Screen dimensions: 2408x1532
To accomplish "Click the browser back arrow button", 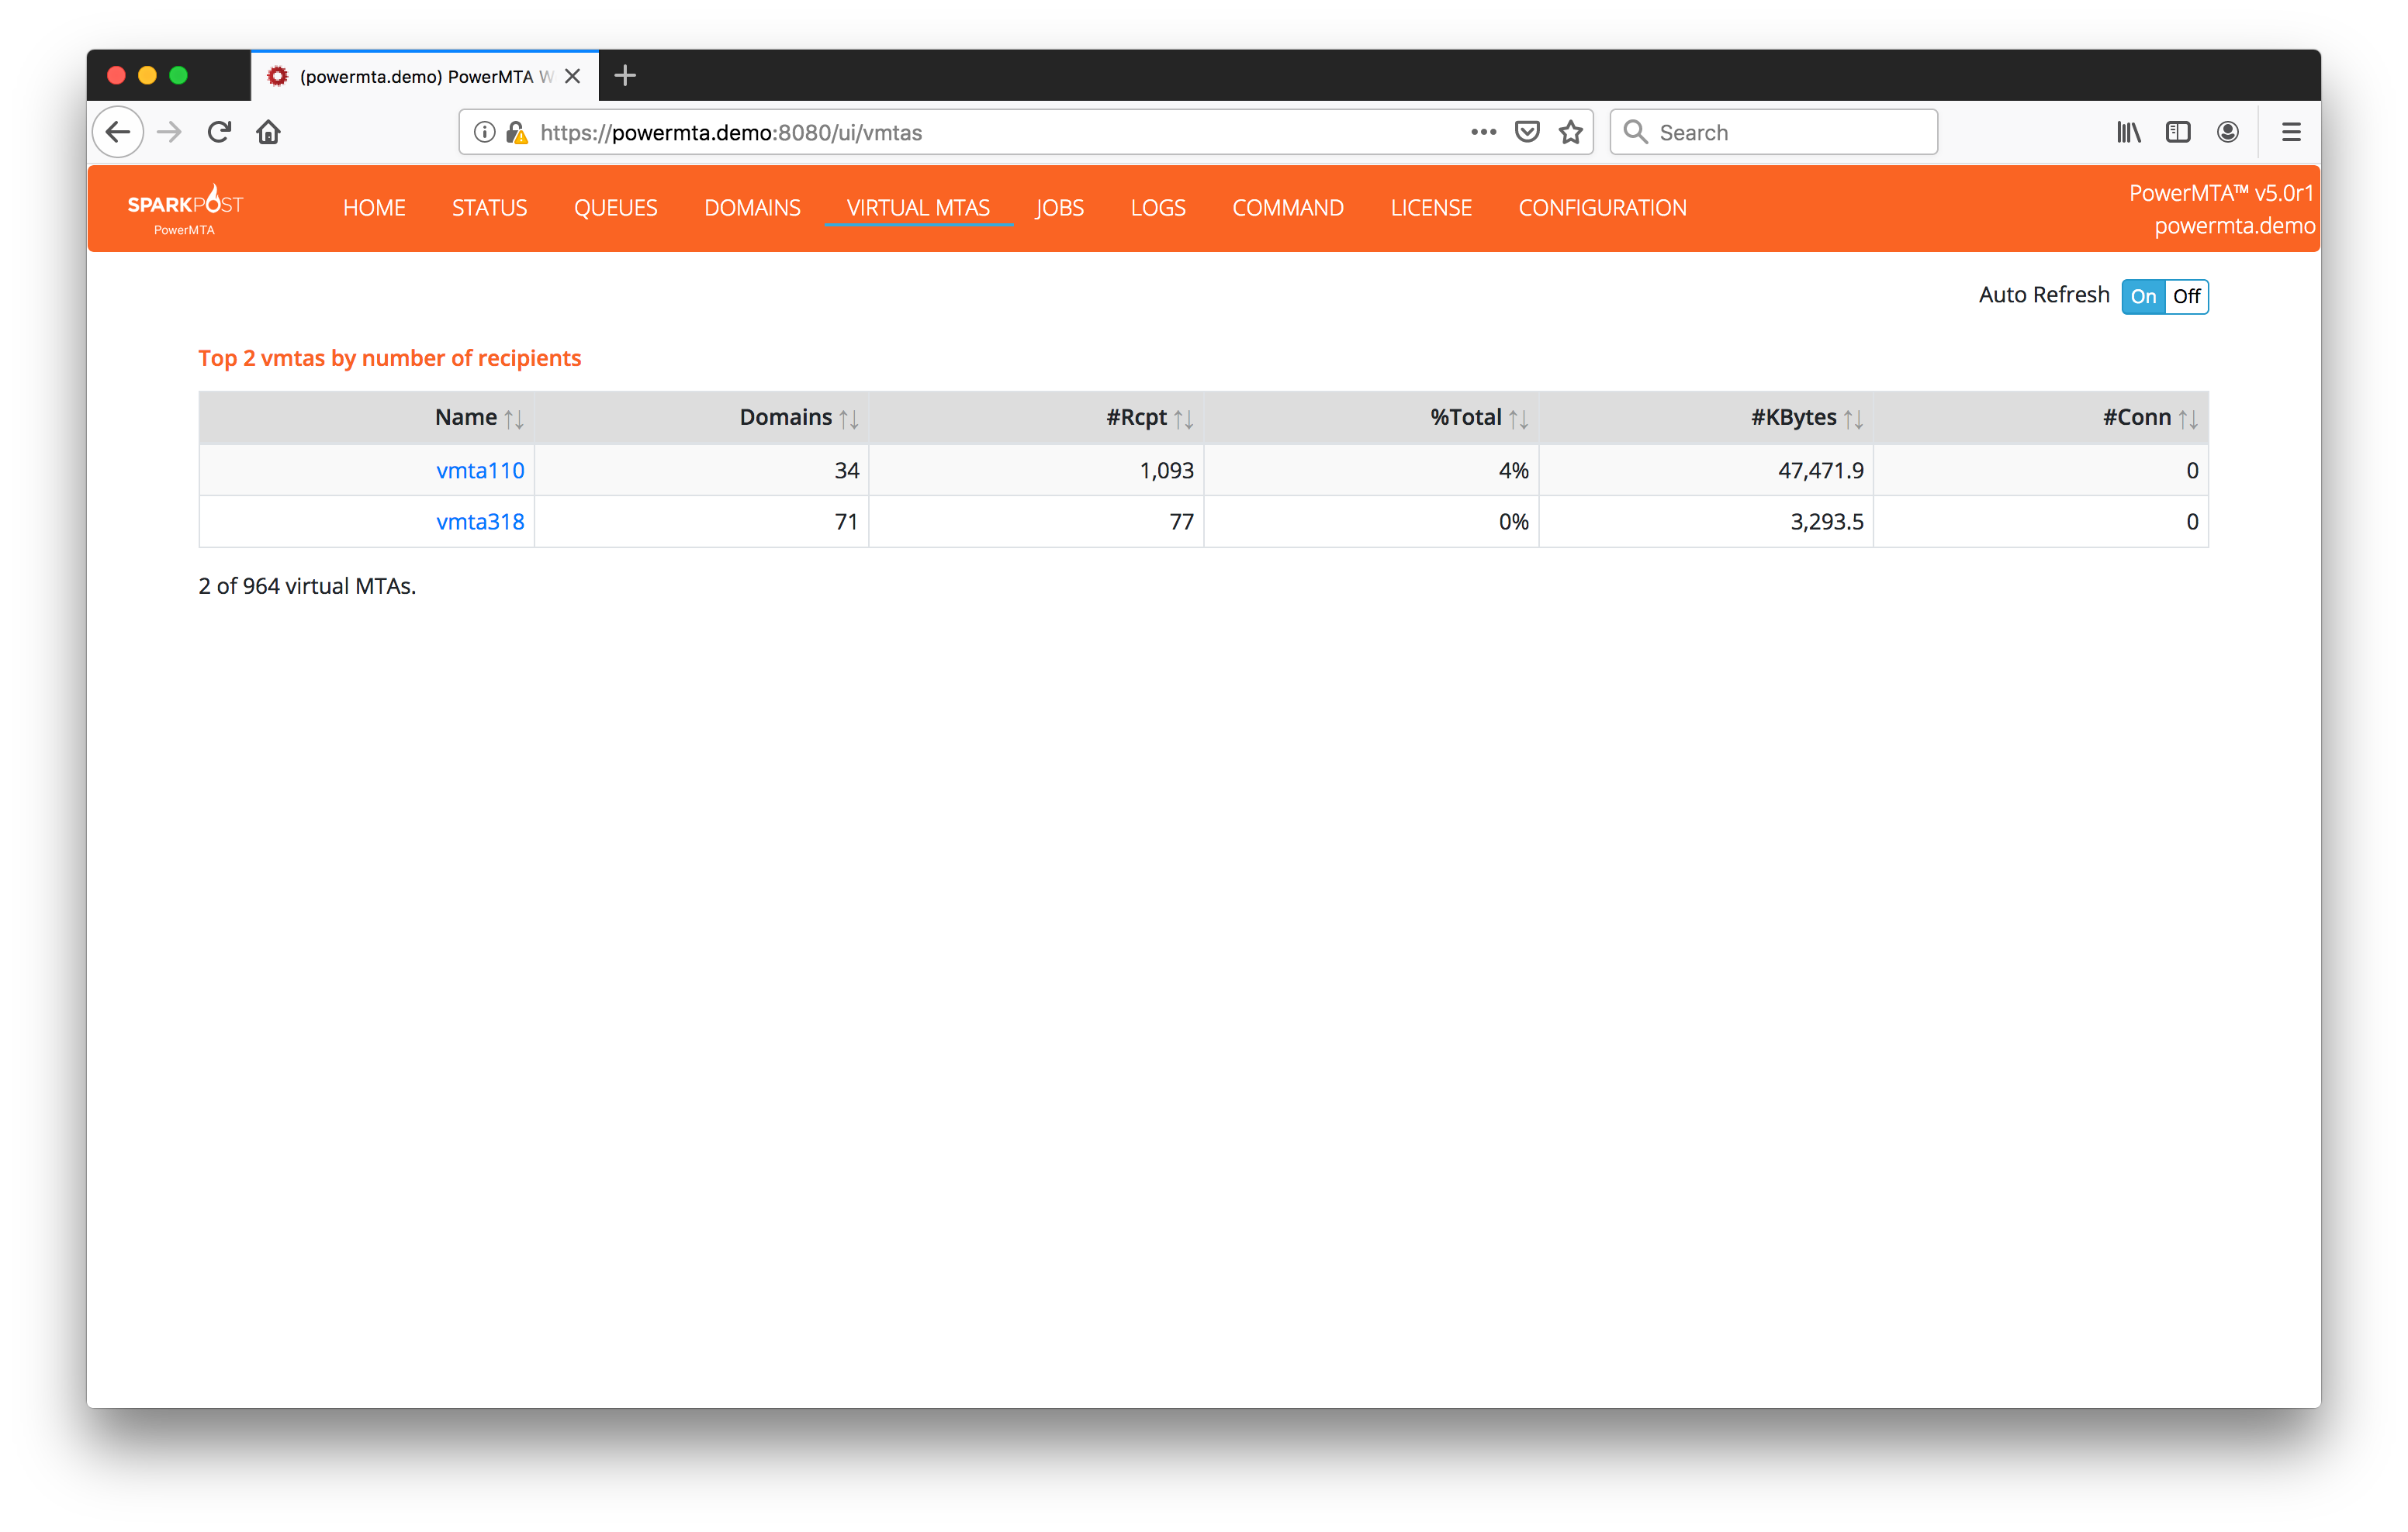I will (x=118, y=132).
